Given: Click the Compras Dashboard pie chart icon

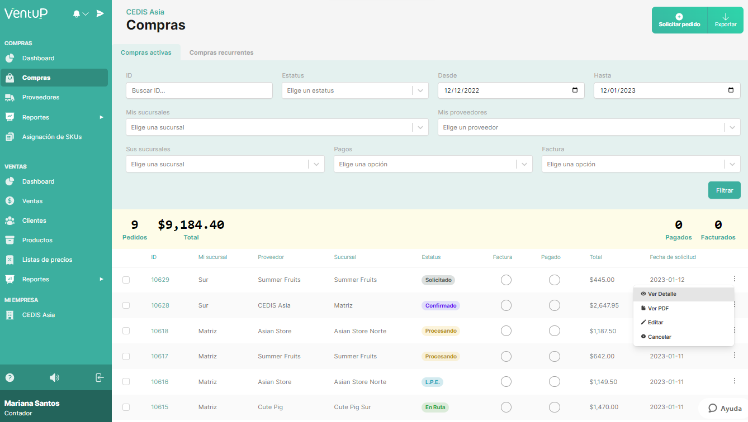Looking at the screenshot, I should 10,58.
